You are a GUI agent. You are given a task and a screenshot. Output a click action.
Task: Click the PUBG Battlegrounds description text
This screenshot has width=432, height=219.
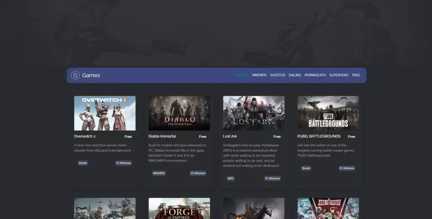[x=326, y=150]
